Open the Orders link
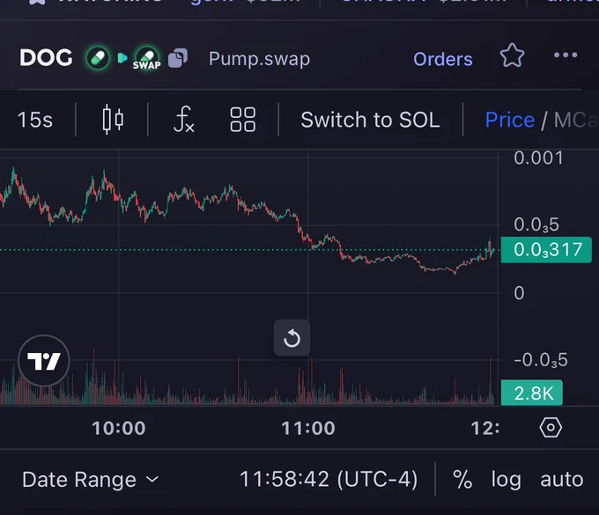Image resolution: width=599 pixels, height=515 pixels. (443, 59)
